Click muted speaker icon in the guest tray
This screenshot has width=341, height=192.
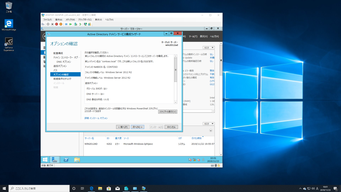[199, 160]
